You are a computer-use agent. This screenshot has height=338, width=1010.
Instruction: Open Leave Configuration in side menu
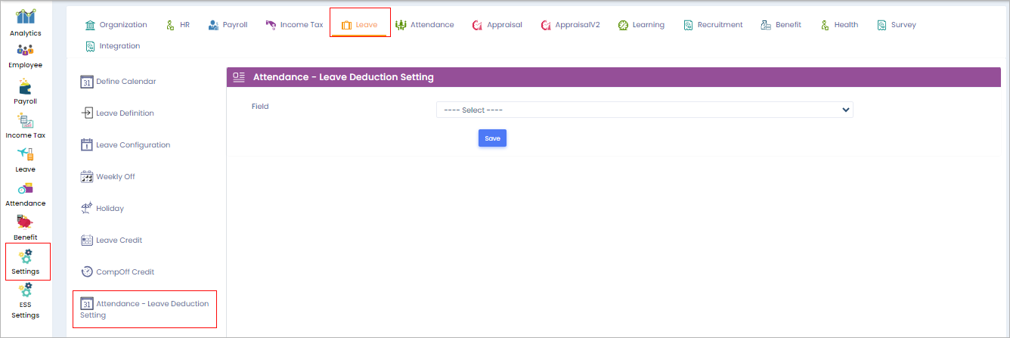125,145
